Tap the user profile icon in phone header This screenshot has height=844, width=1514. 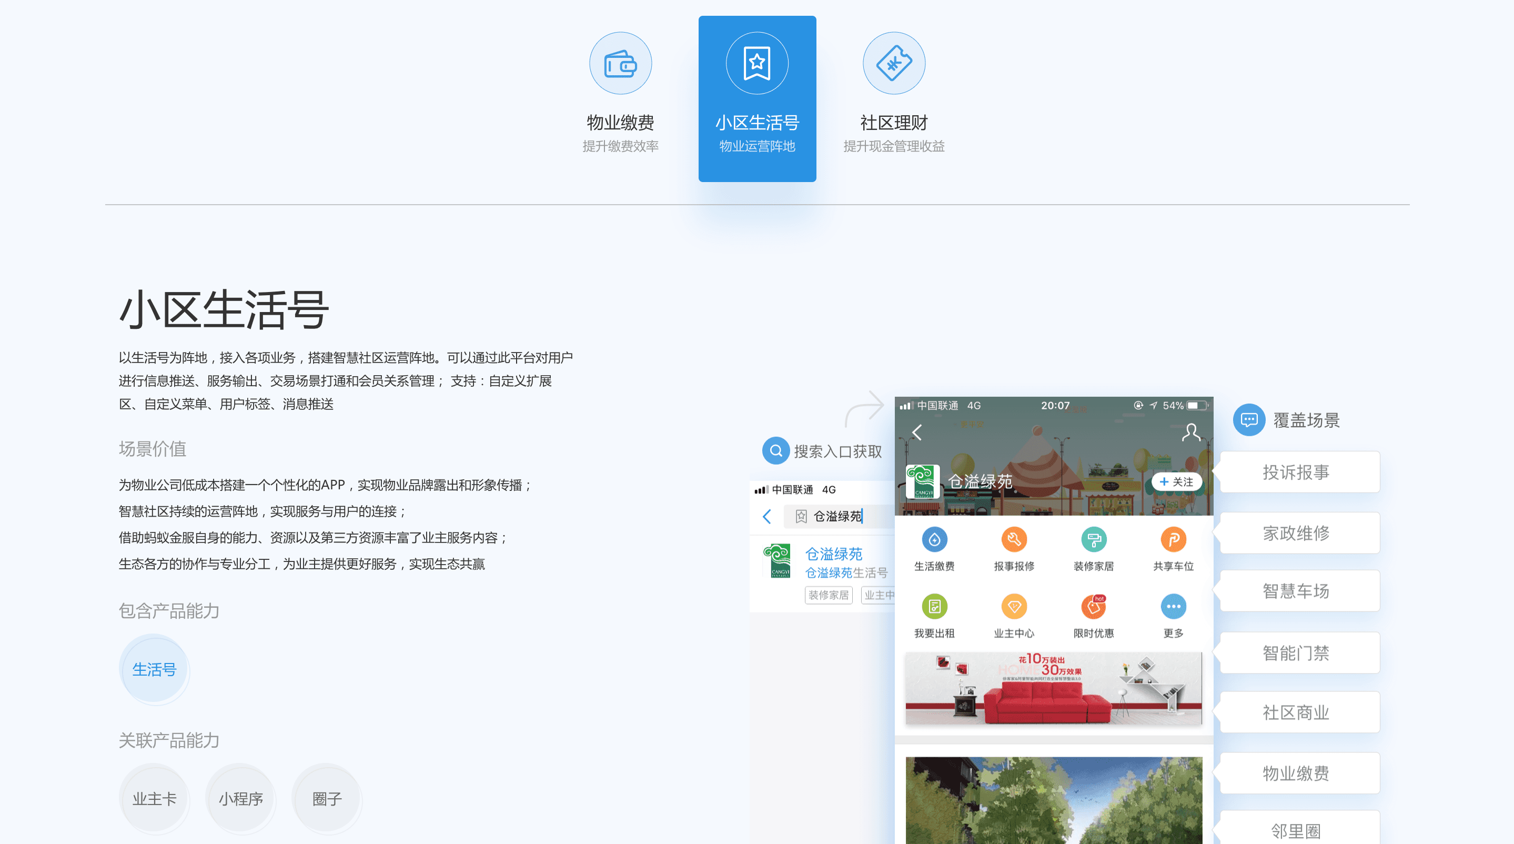(x=1191, y=433)
